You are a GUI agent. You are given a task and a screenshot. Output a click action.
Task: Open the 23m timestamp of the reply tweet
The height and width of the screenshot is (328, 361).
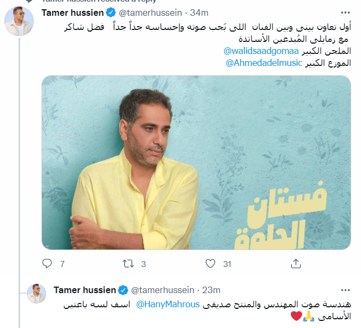(211, 290)
